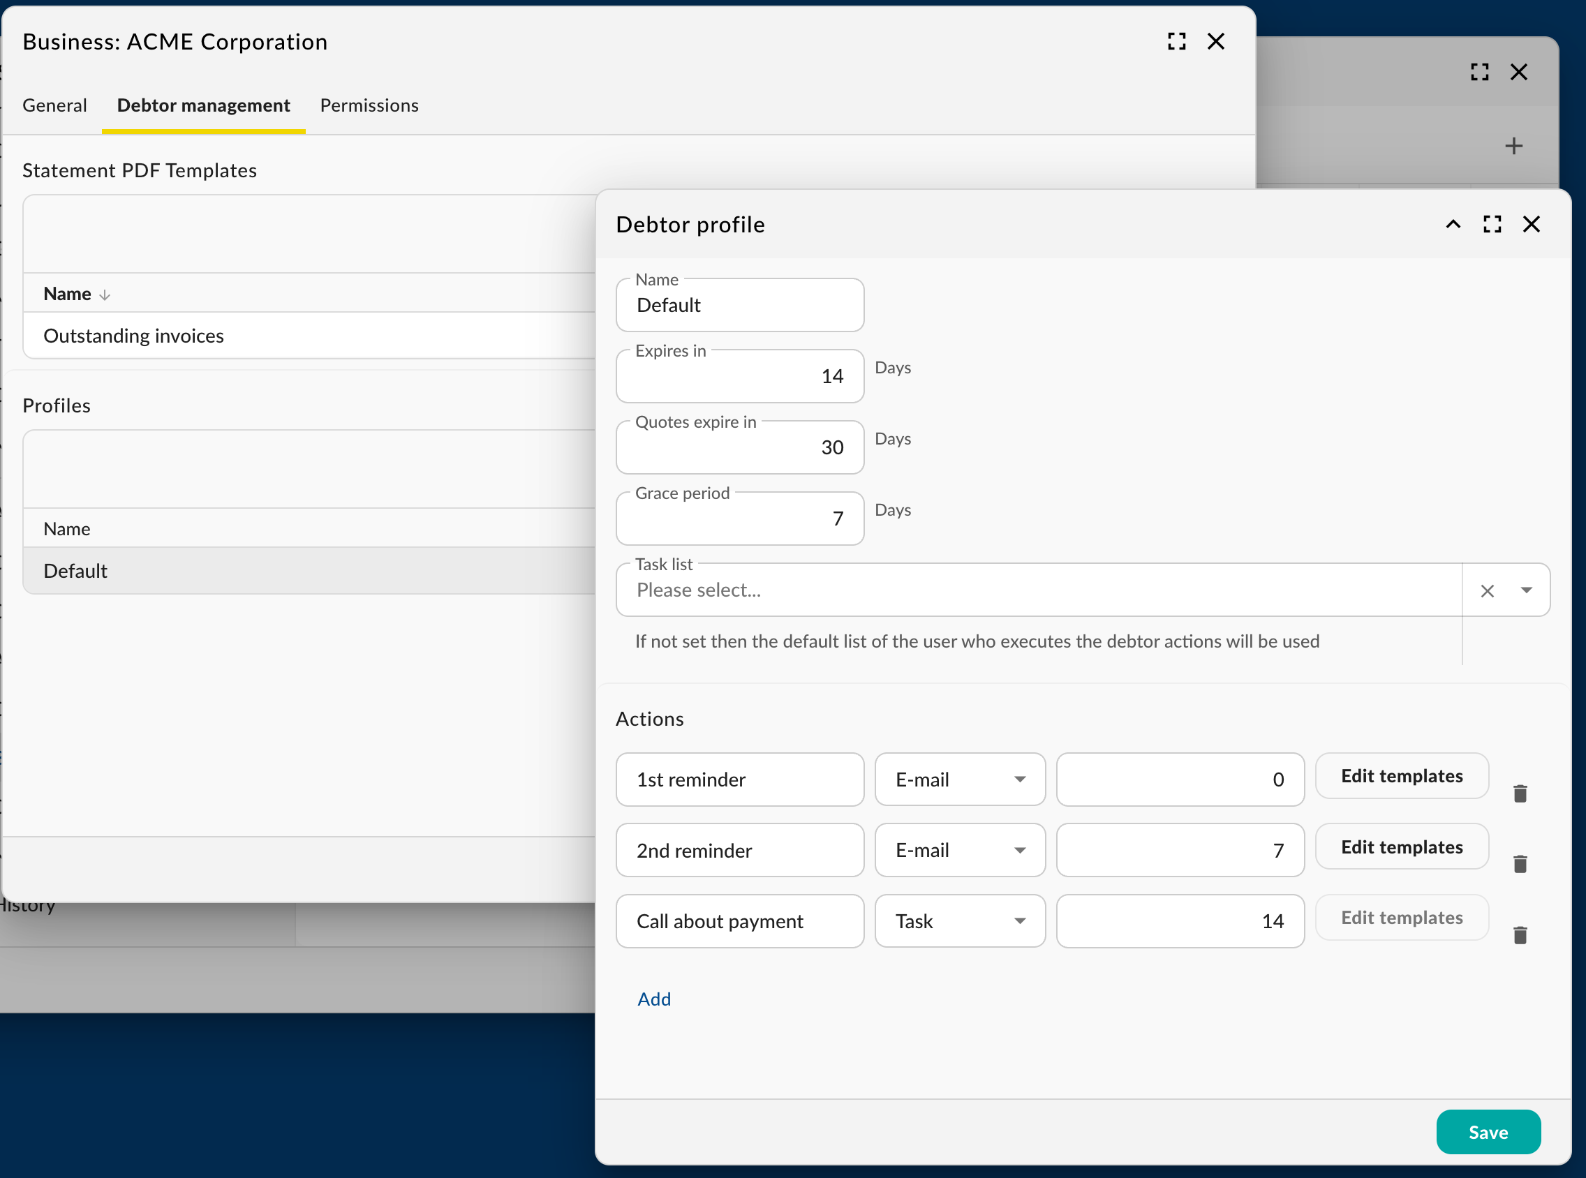This screenshot has height=1178, width=1586.
Task: Select the Debtor management tab
Action: (x=203, y=105)
